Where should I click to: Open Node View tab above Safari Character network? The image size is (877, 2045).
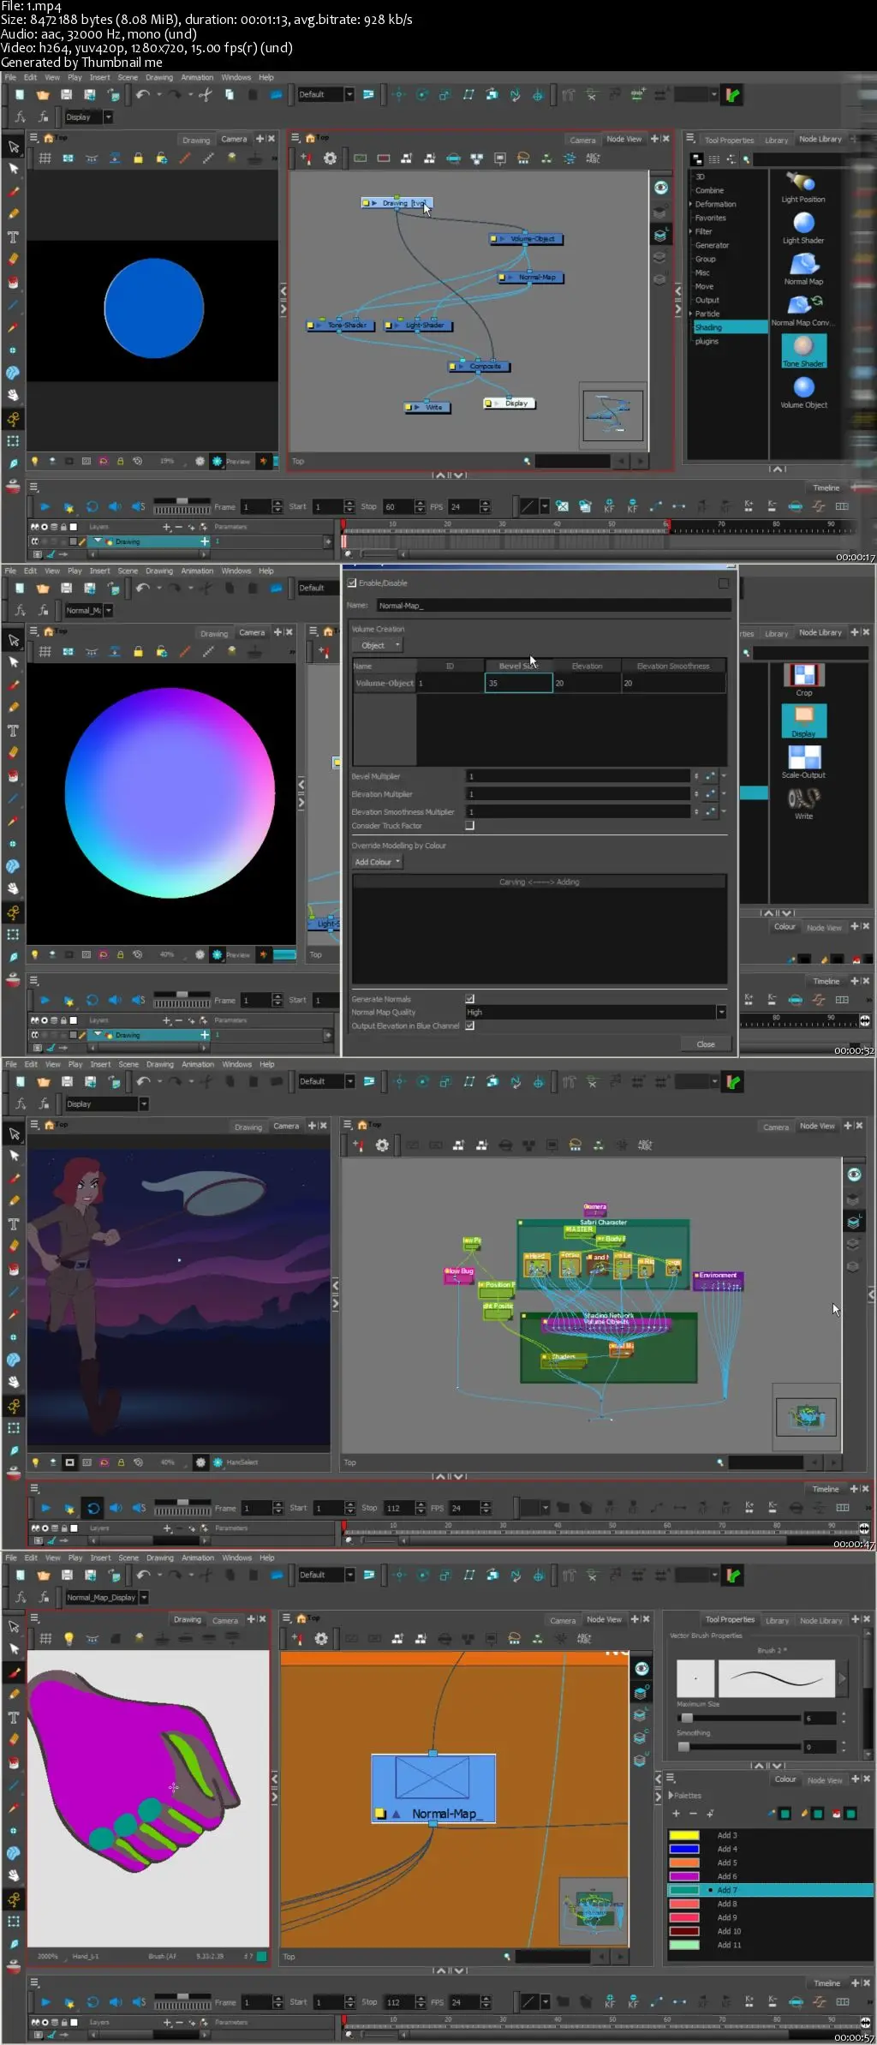(817, 1126)
